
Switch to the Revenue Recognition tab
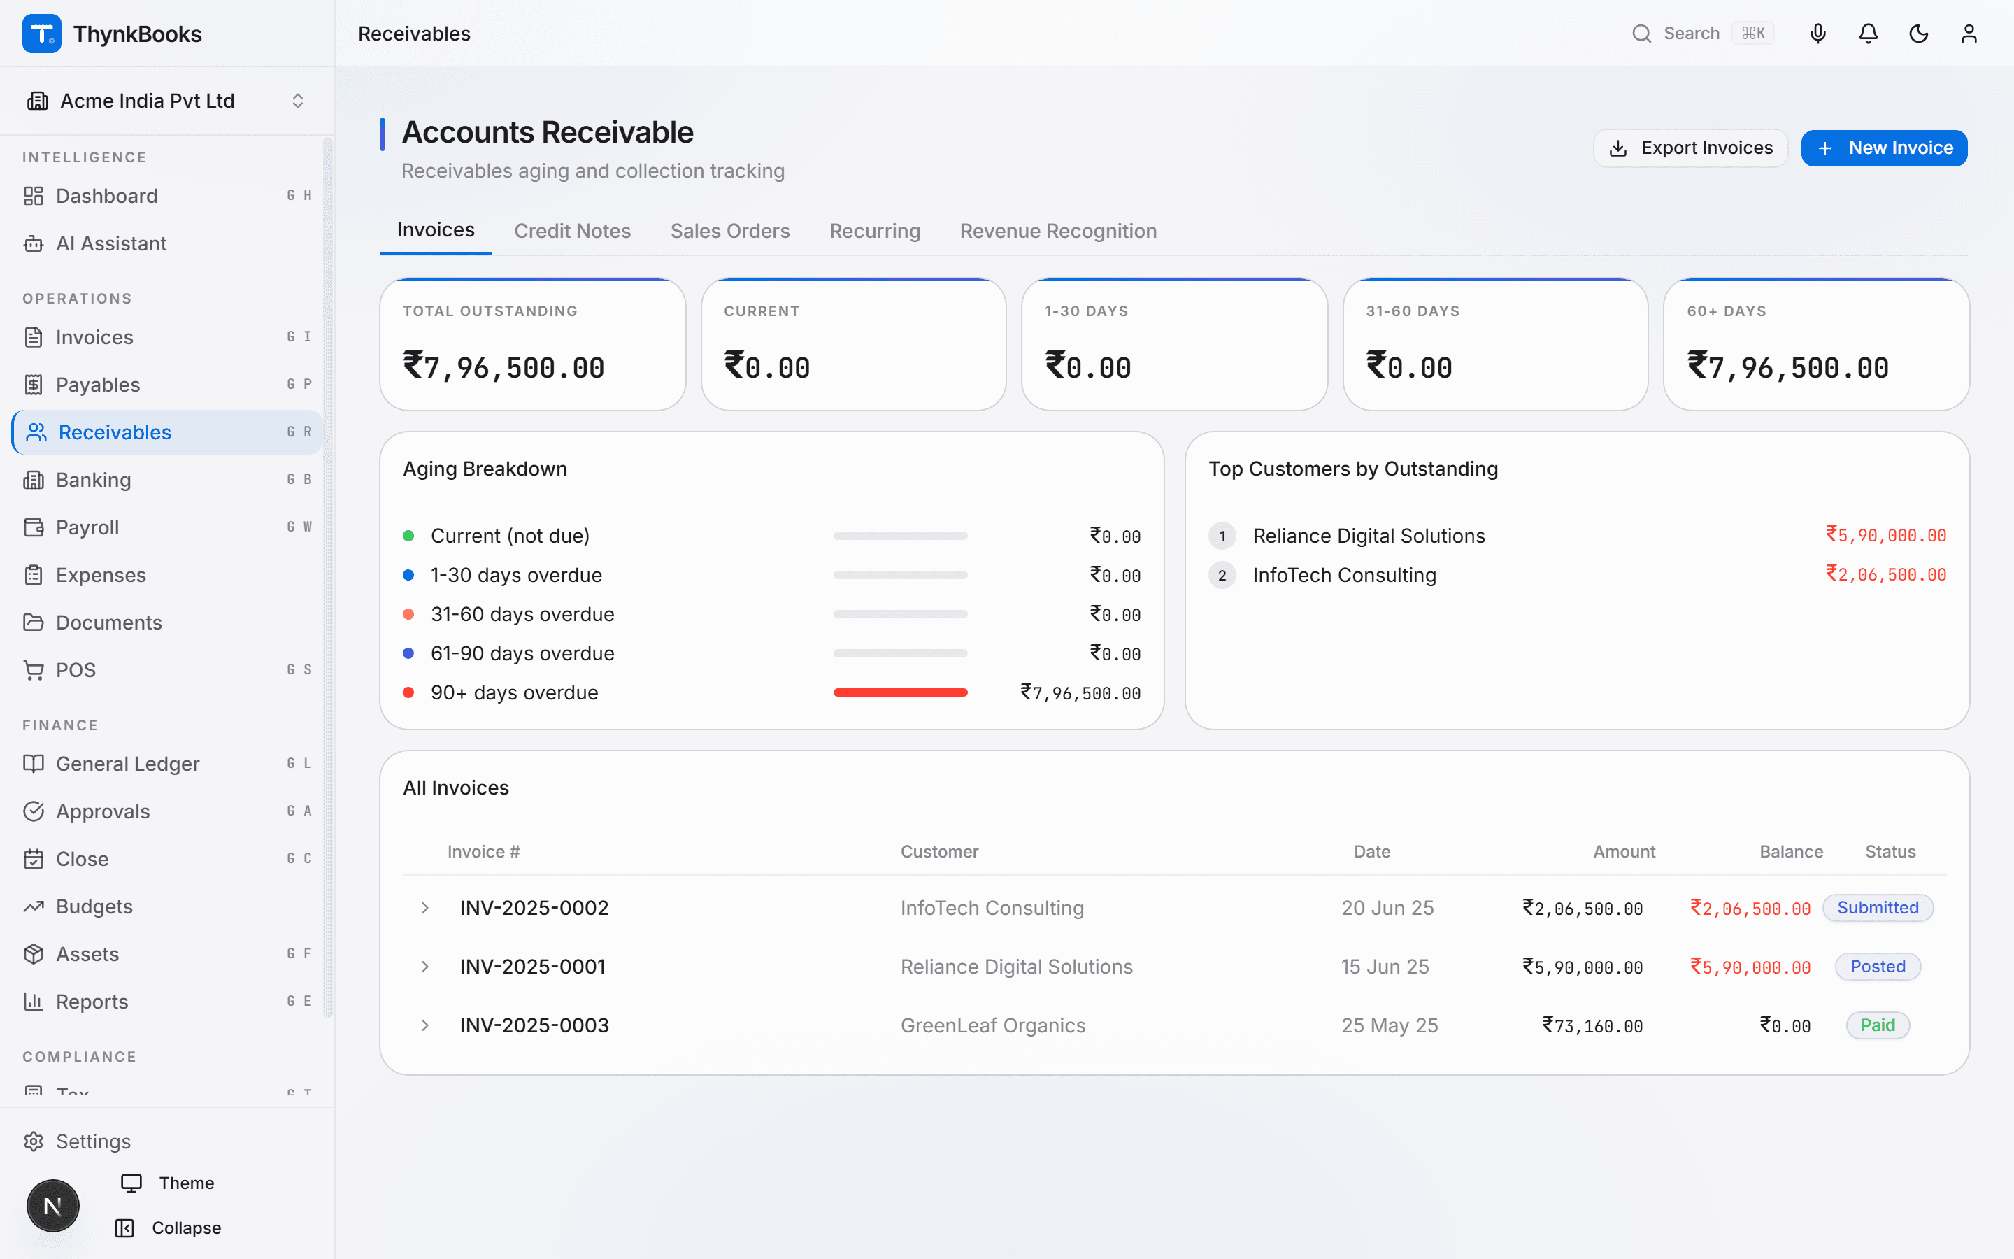1058,231
